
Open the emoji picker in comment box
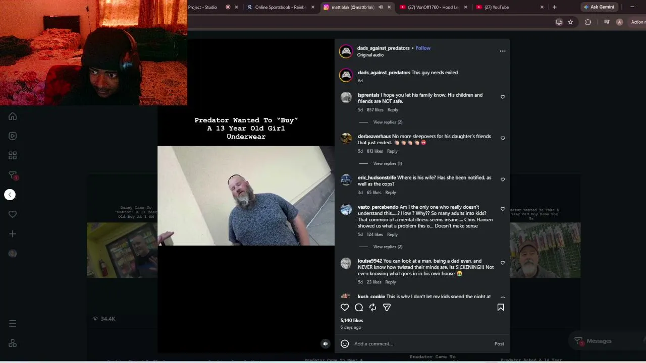[x=345, y=344]
